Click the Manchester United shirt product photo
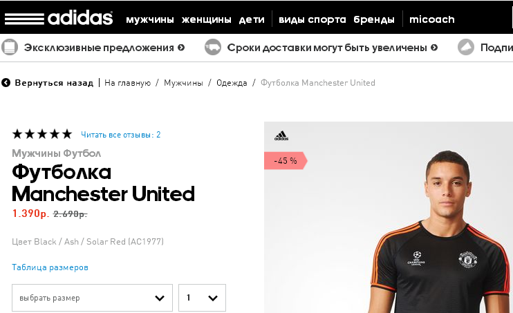The height and width of the screenshot is (313, 513). (389, 217)
